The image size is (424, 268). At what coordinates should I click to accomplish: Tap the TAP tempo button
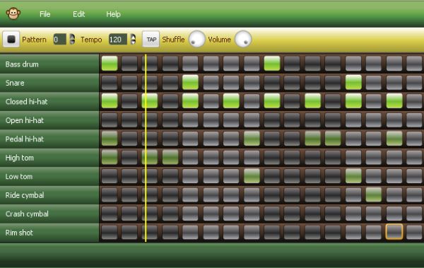151,40
